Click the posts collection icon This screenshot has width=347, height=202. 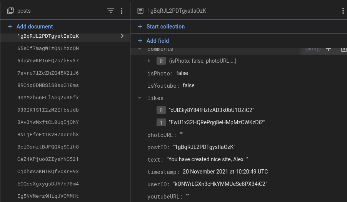click(10, 11)
